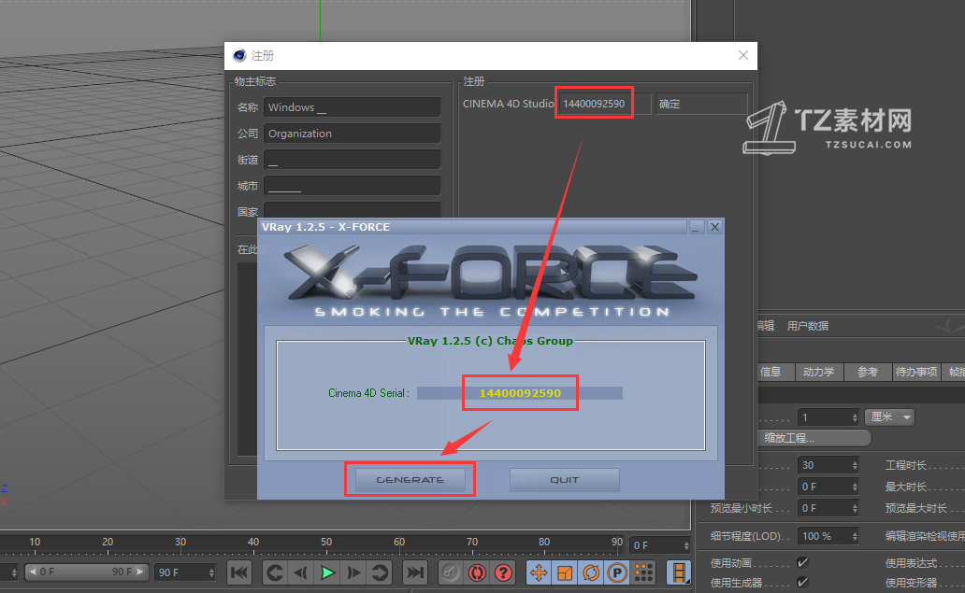Click the 细节程度(LOD) 100 % field
Image resolution: width=965 pixels, height=593 pixels.
[824, 536]
